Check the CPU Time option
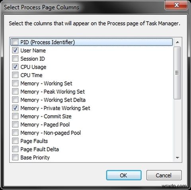The height and width of the screenshot is (190, 191). (15, 75)
